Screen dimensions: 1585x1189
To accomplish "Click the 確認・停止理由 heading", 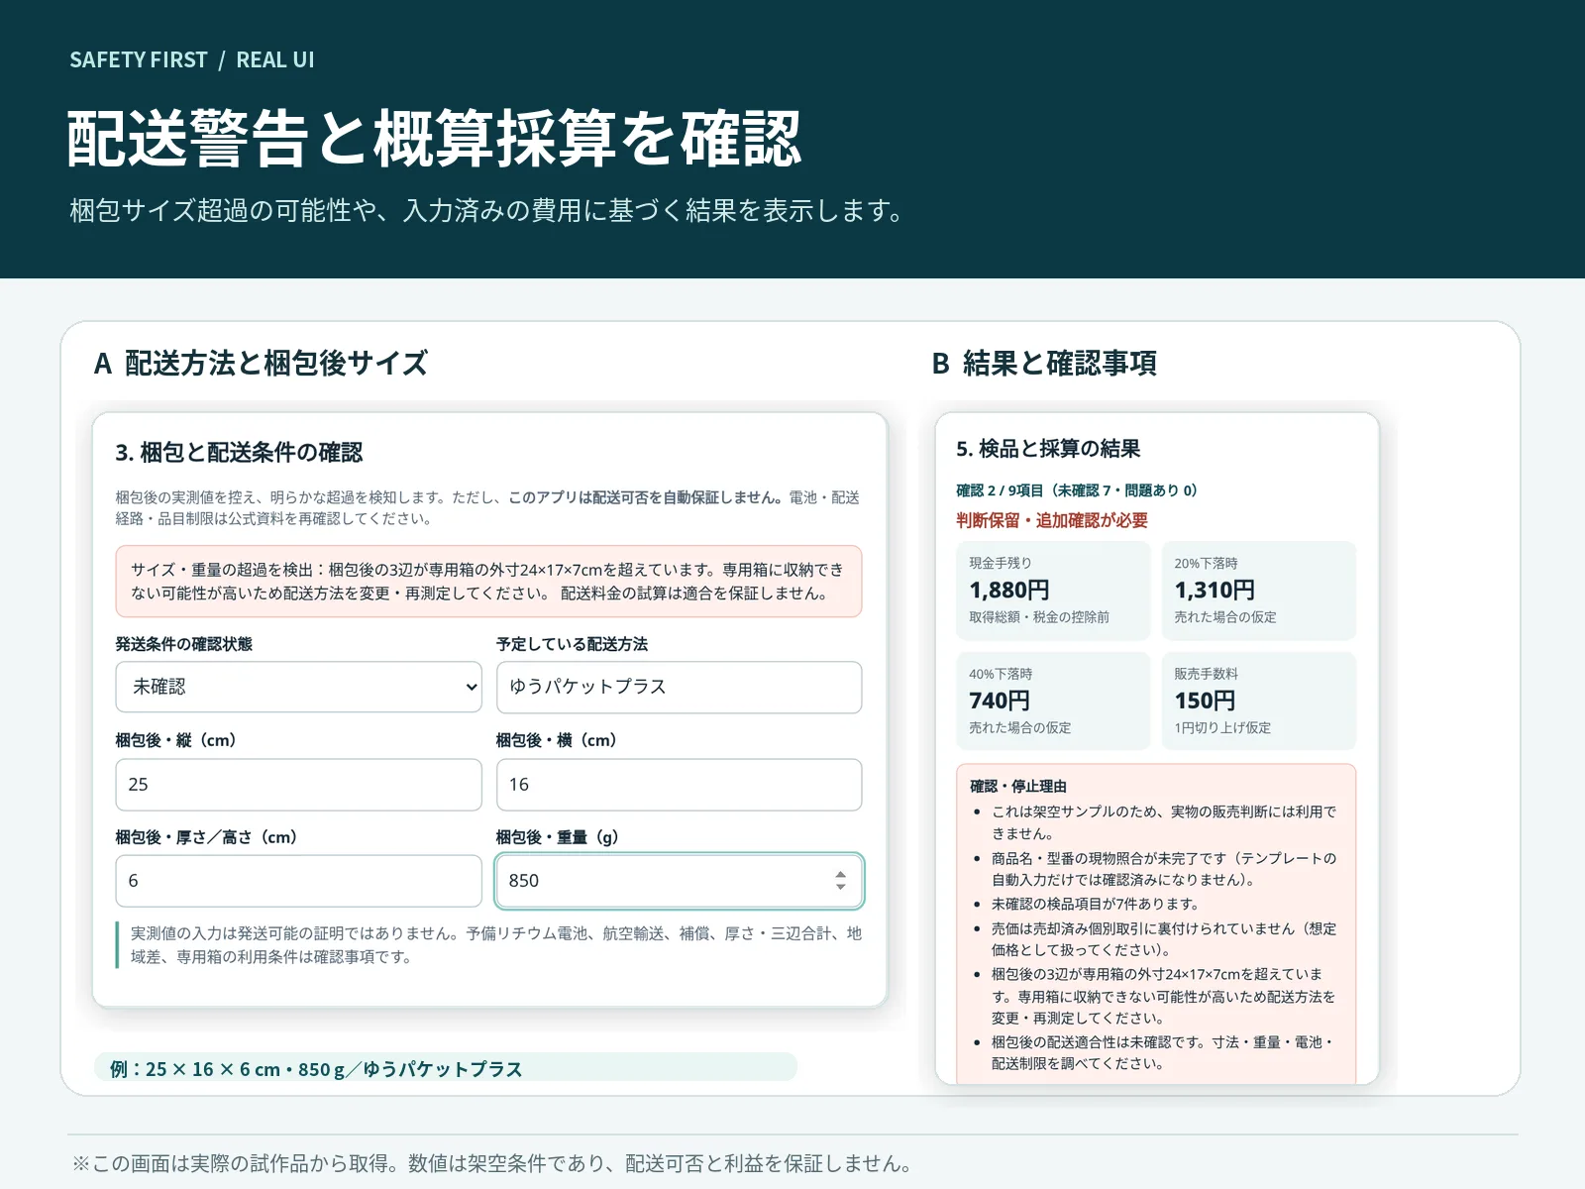I will point(1018,787).
